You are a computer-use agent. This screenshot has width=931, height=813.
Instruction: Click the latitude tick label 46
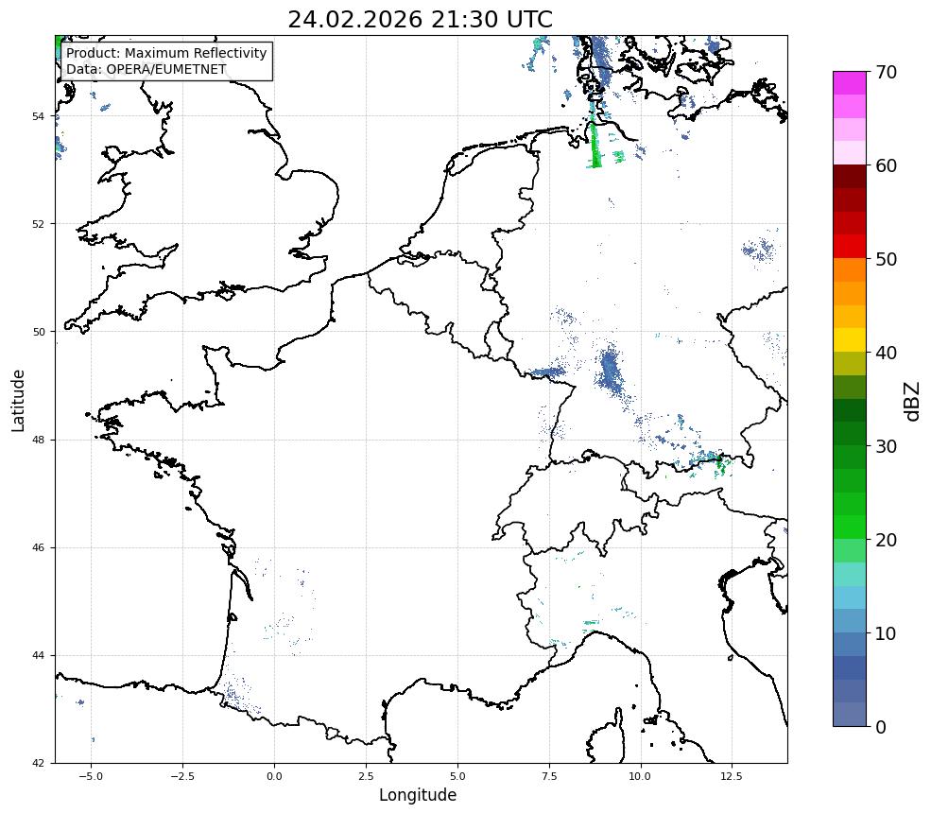click(x=38, y=547)
